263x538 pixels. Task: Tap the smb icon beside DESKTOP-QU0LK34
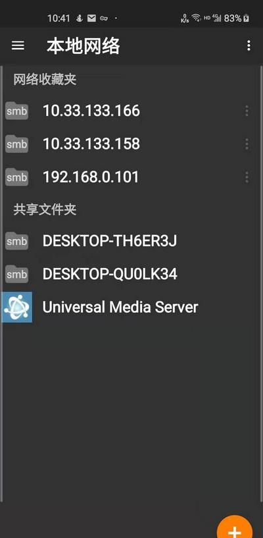(x=17, y=274)
